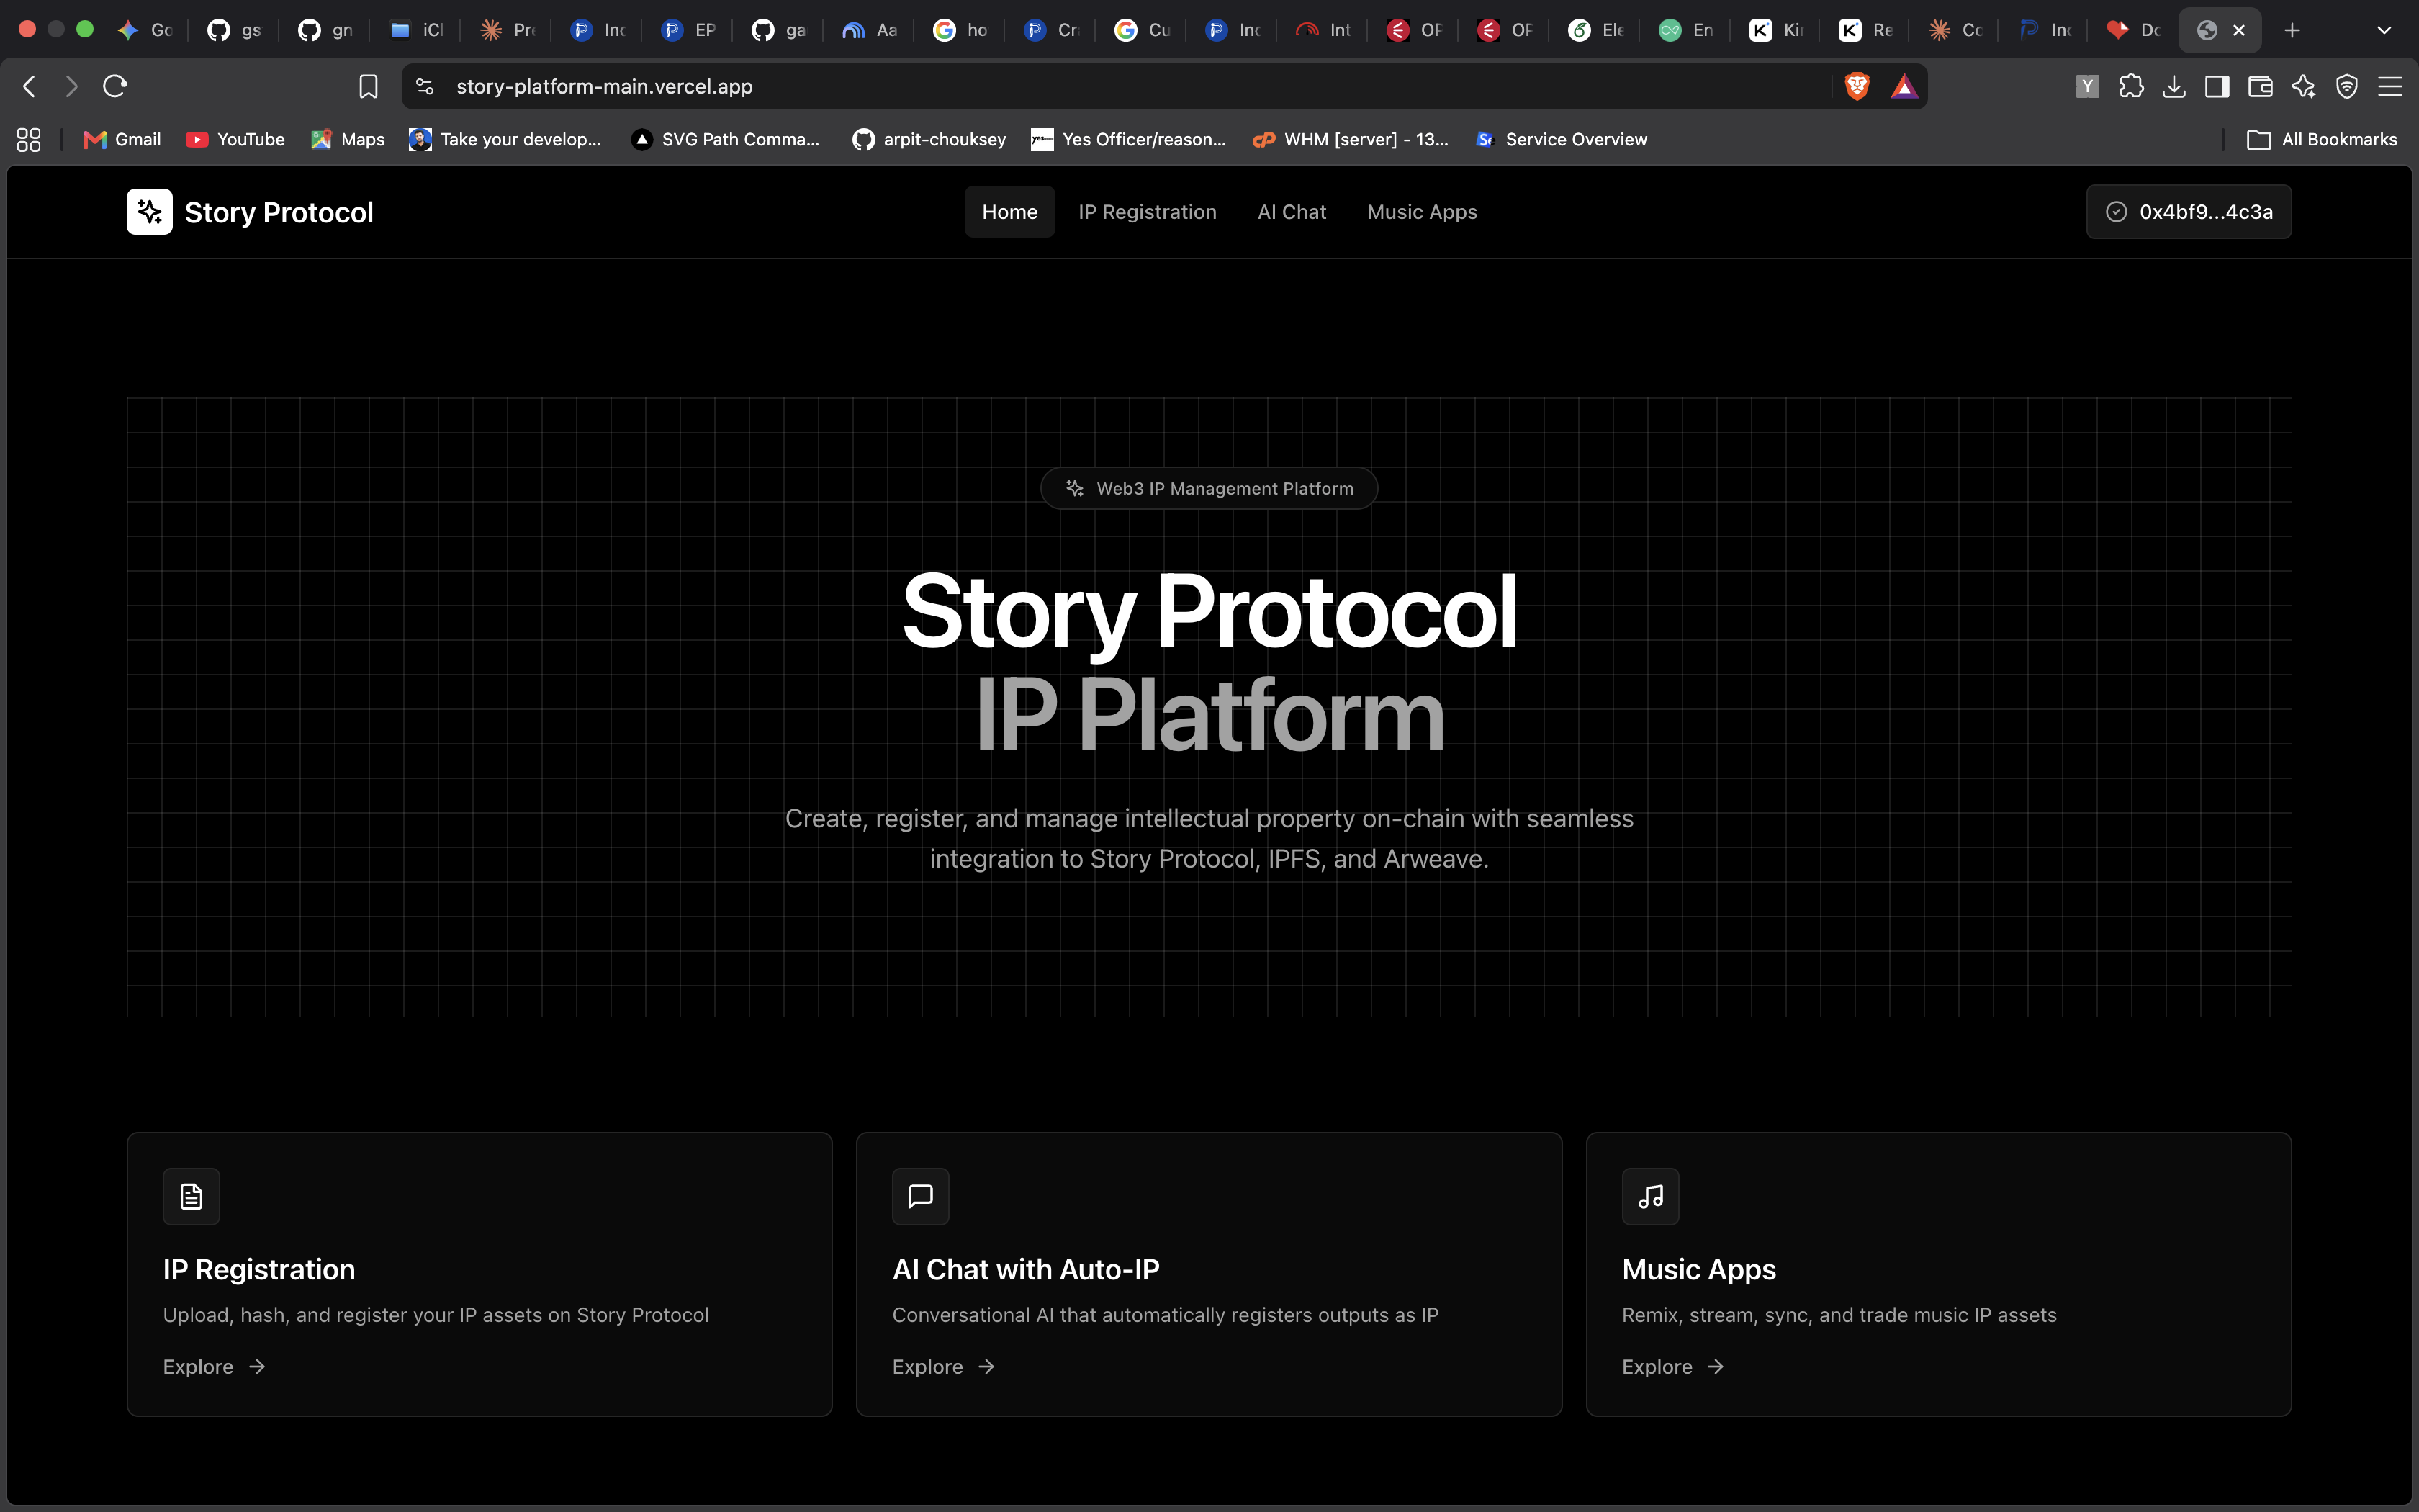Click the Y extension icon
Viewport: 2419px width, 1512px height.
tap(2087, 87)
